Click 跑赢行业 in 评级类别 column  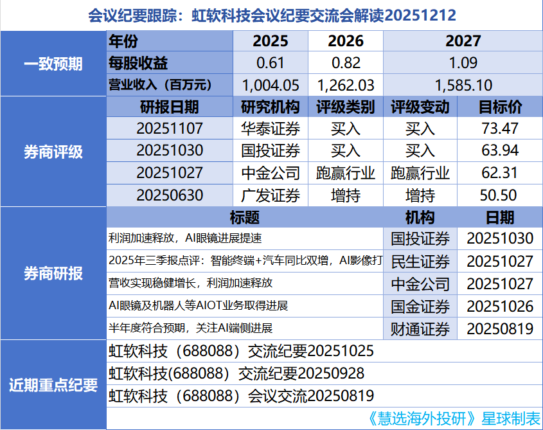[346, 173]
